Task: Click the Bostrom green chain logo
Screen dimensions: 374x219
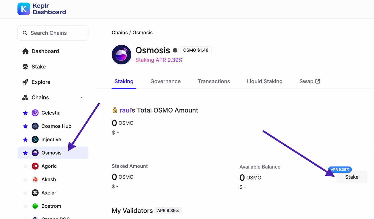Action: (x=35, y=206)
